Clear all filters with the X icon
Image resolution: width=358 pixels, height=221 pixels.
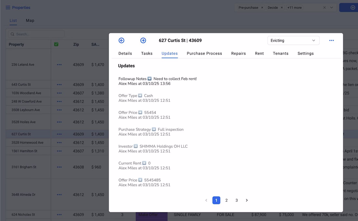[x=324, y=7]
